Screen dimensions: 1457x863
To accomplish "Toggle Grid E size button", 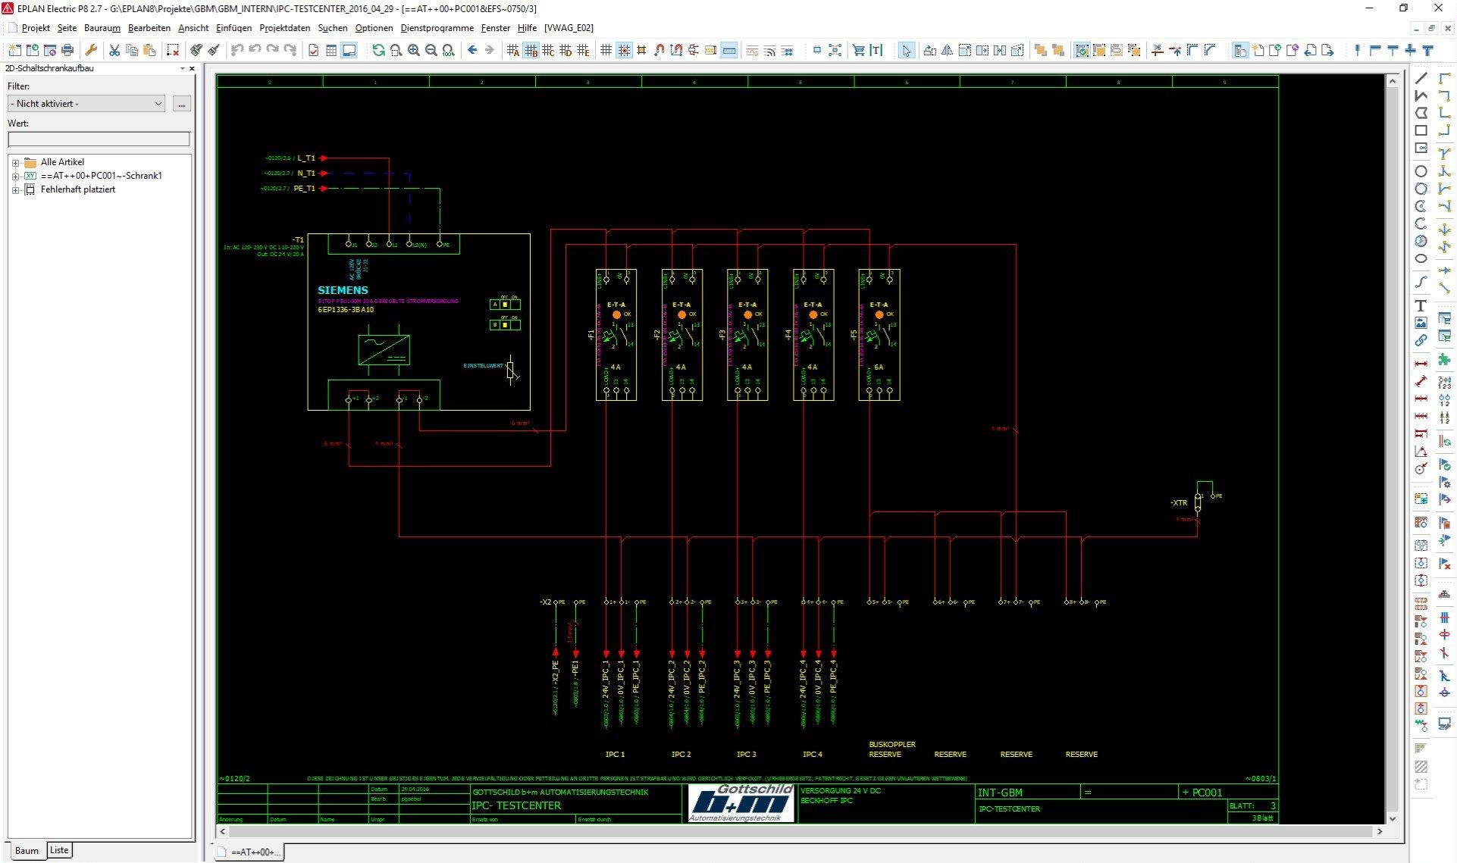I will click(583, 50).
